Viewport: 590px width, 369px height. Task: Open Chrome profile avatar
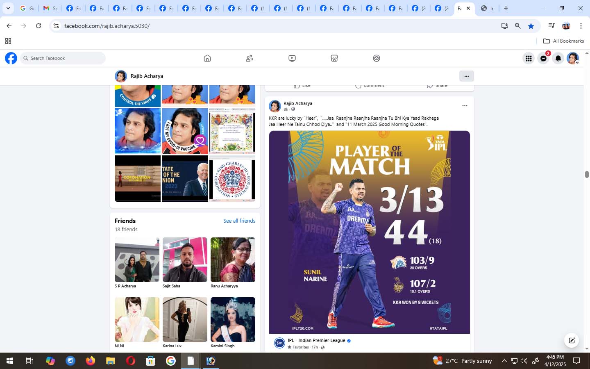(x=566, y=26)
